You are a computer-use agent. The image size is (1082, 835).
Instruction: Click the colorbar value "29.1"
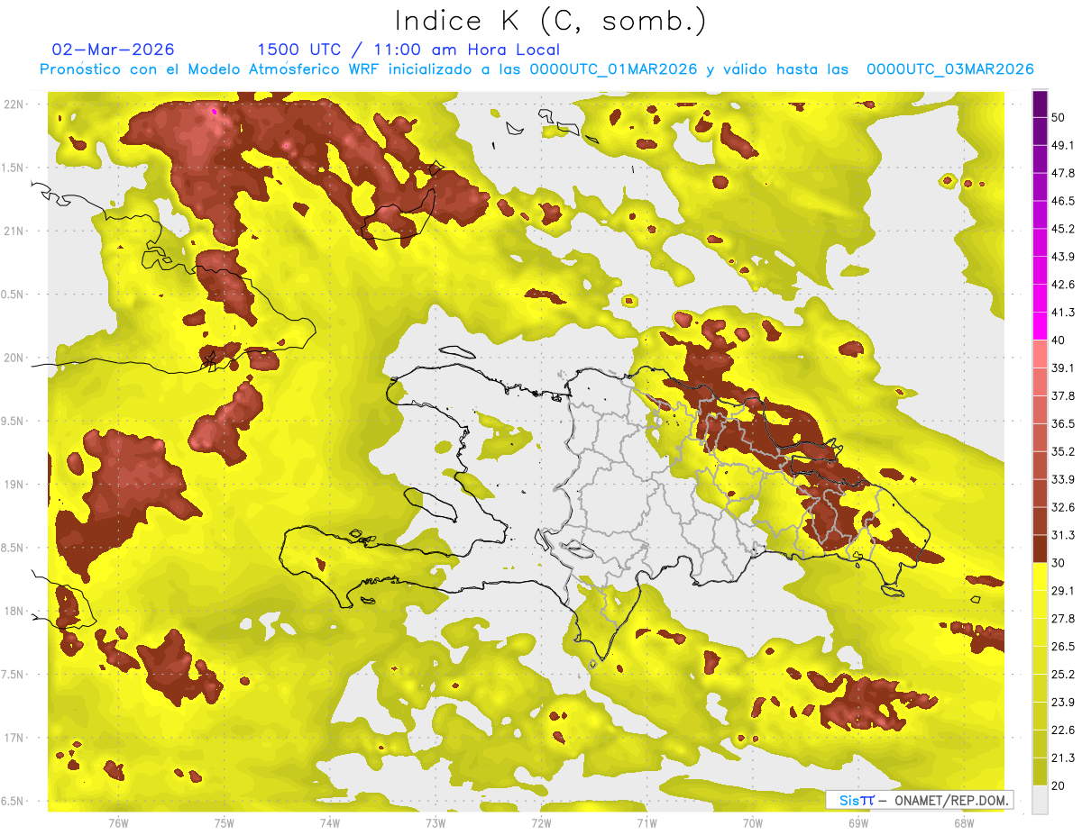pyautogui.click(x=1063, y=591)
